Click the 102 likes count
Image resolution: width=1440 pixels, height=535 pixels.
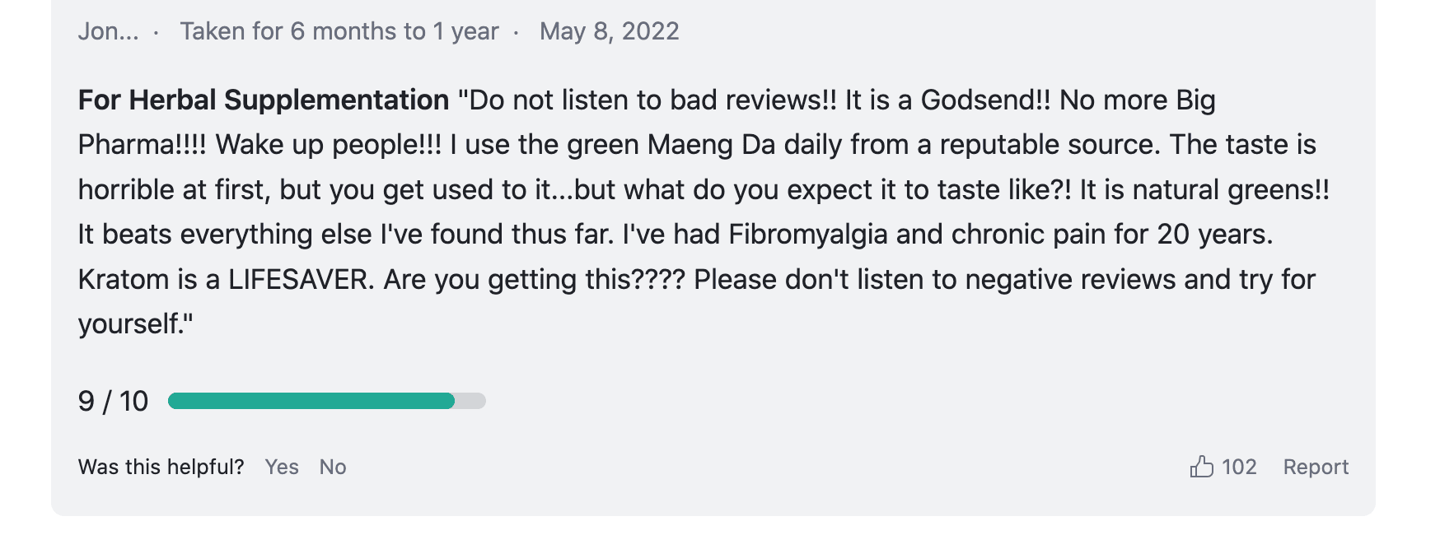click(x=1239, y=467)
